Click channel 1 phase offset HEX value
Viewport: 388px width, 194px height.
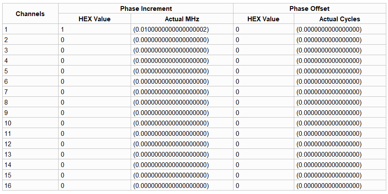[x=237, y=30]
